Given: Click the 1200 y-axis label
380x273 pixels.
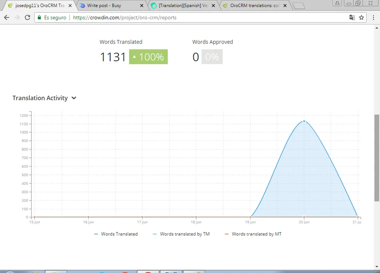Looking at the screenshot, I should [x=24, y=116].
